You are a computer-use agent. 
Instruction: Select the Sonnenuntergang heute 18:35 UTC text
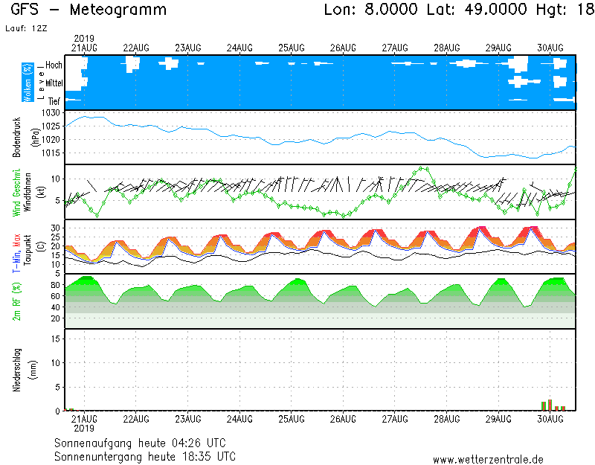tap(144, 455)
